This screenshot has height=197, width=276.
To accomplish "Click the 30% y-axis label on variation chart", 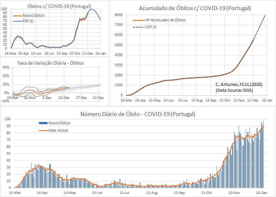I will point(5,68).
